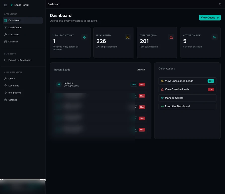225x194 pixels.
Task: Click View All in Recent Leads panel
Action: [x=140, y=69]
